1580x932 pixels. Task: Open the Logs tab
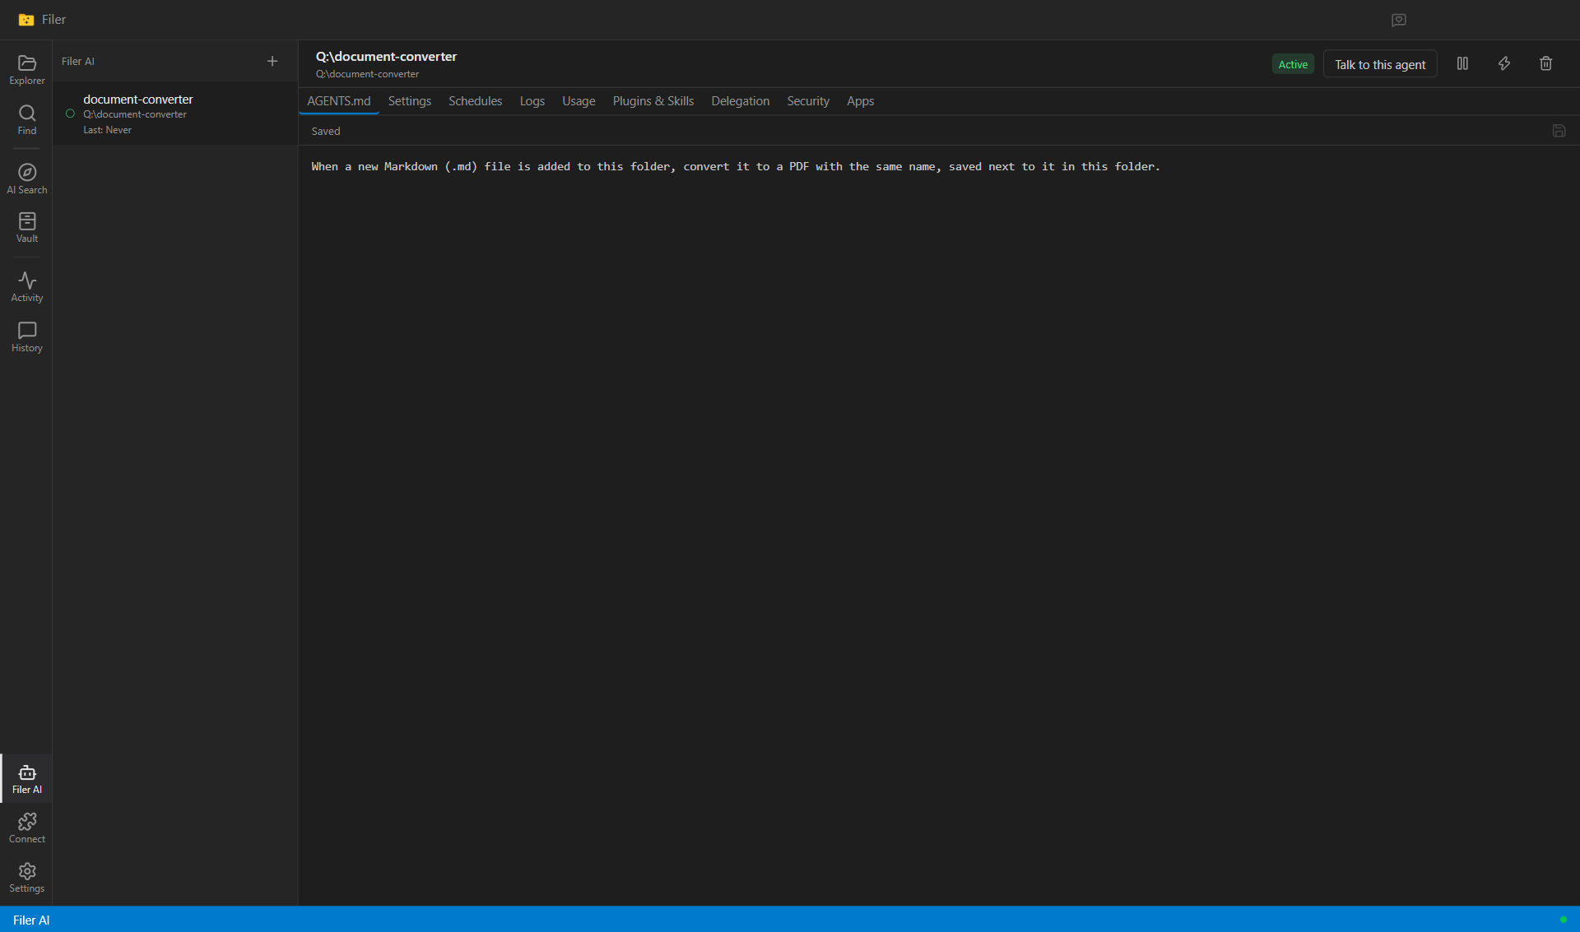[532, 101]
